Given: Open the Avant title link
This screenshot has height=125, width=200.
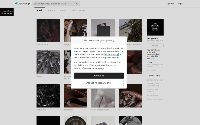Looking at the screenshot, I should [x=39, y=76].
